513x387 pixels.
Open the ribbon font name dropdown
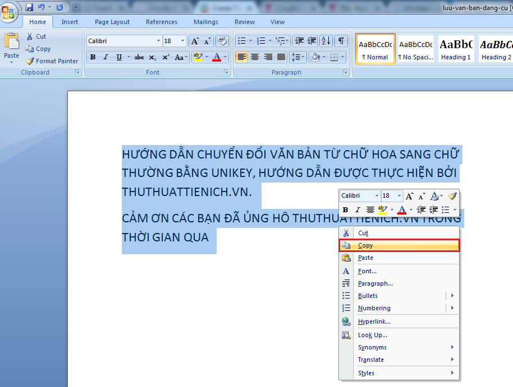pyautogui.click(x=158, y=41)
